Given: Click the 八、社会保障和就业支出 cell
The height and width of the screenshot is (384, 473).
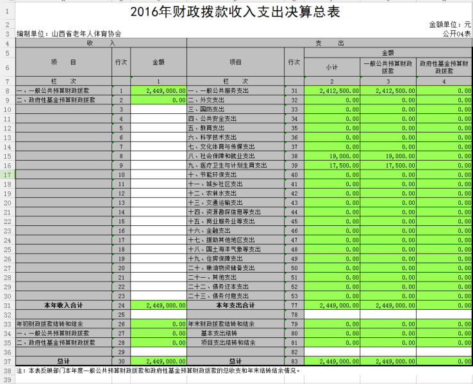Looking at the screenshot, I should pyautogui.click(x=222, y=156).
